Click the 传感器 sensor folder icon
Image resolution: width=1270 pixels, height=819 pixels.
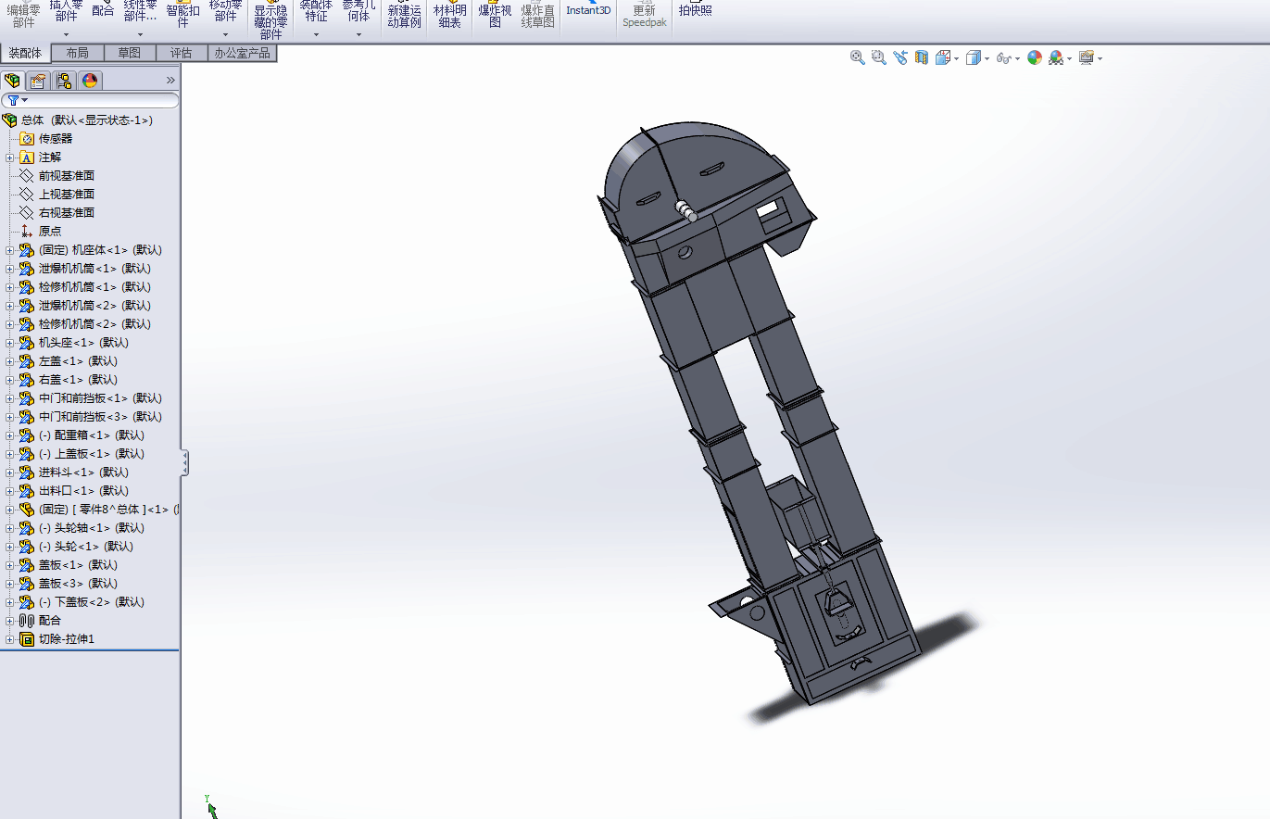(x=27, y=139)
